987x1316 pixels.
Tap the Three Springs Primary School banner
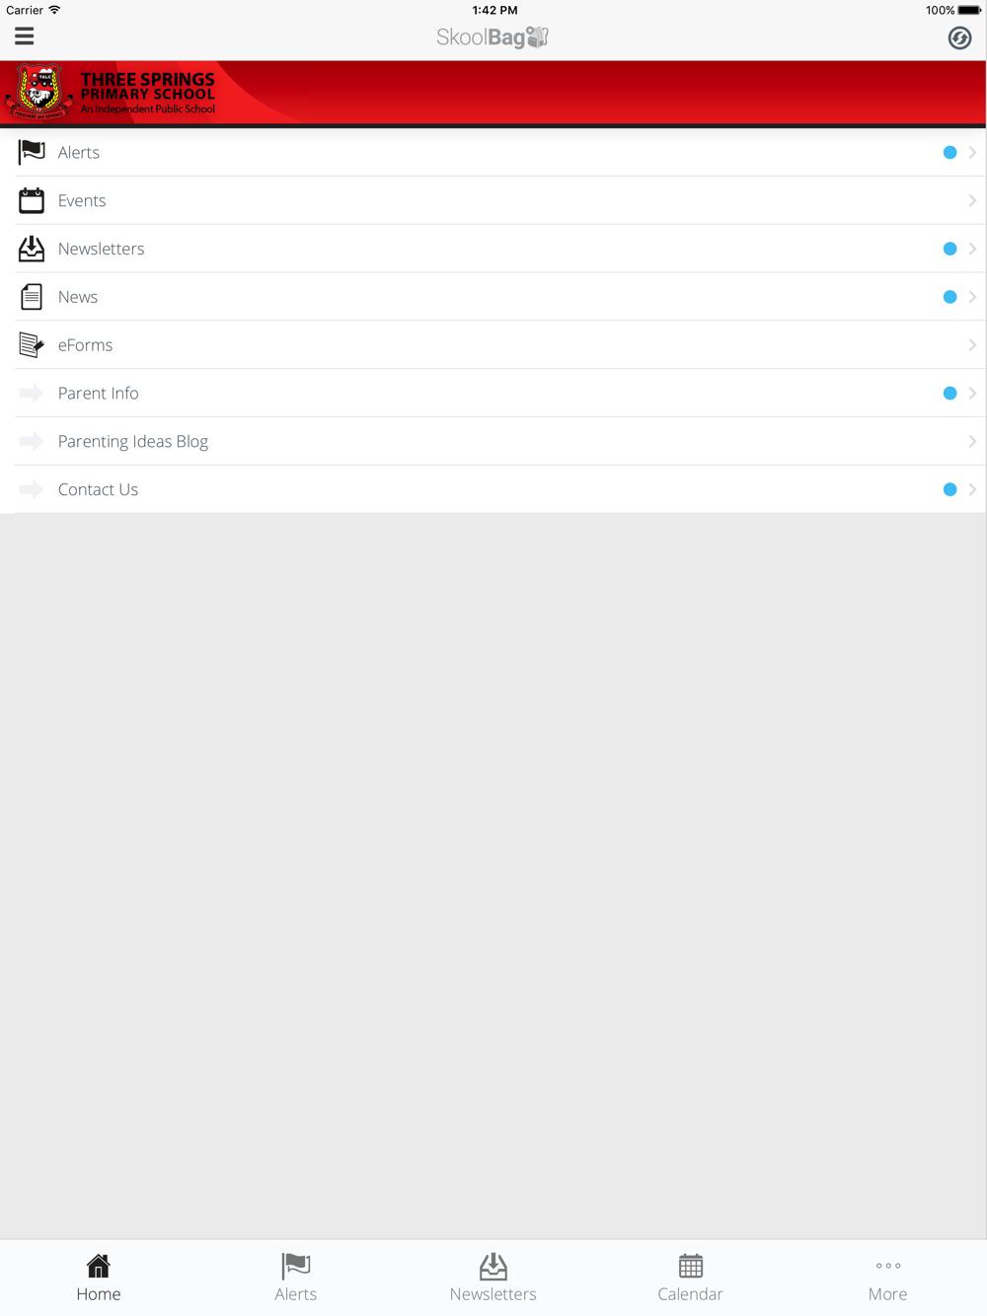[x=493, y=93]
